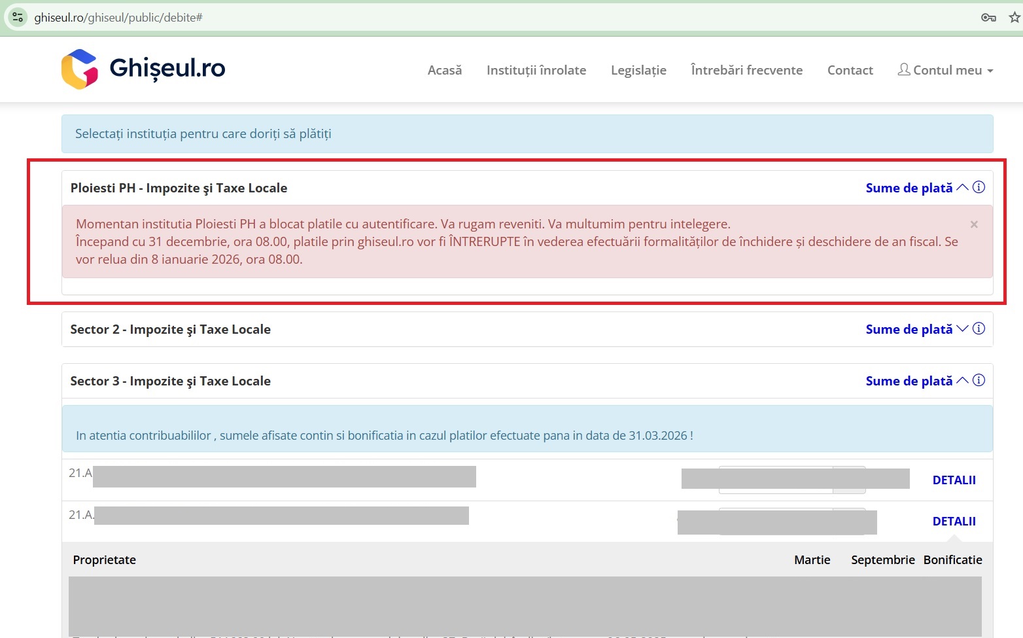
Task: Open Întrebări frecvente page
Action: 746,70
